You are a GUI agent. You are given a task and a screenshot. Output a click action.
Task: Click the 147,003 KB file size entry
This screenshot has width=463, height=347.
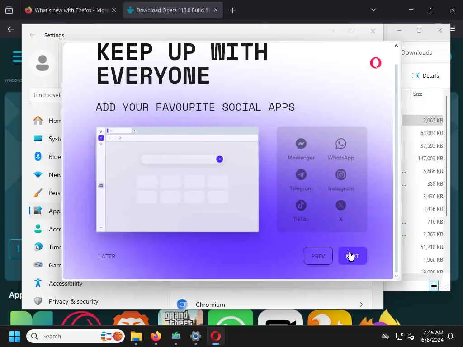point(430,159)
